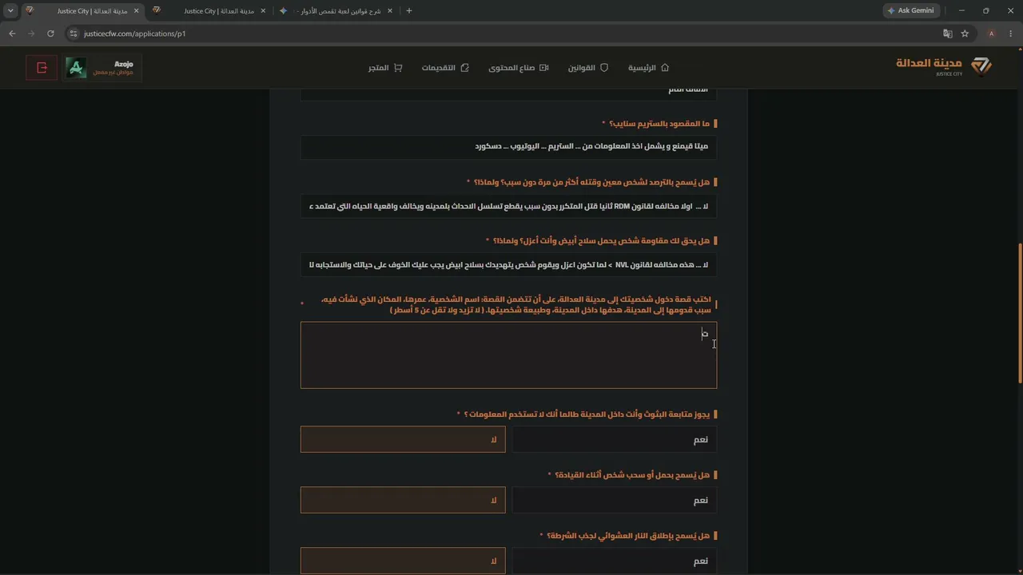Select لا for carrying person while driving
The height and width of the screenshot is (575, 1023).
403,500
